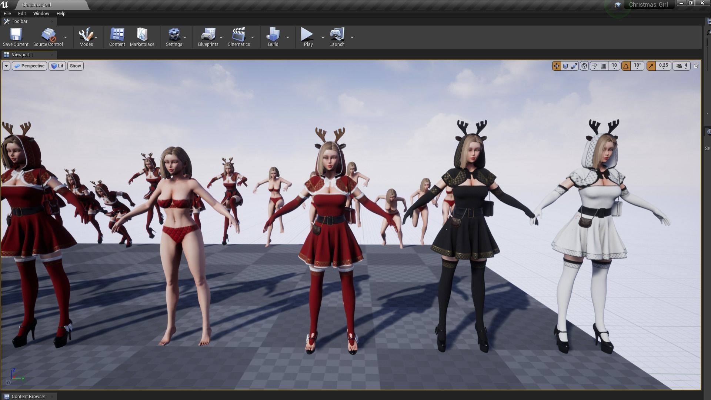The width and height of the screenshot is (711, 400).
Task: Click the Lit view mode button
Action: pos(57,66)
